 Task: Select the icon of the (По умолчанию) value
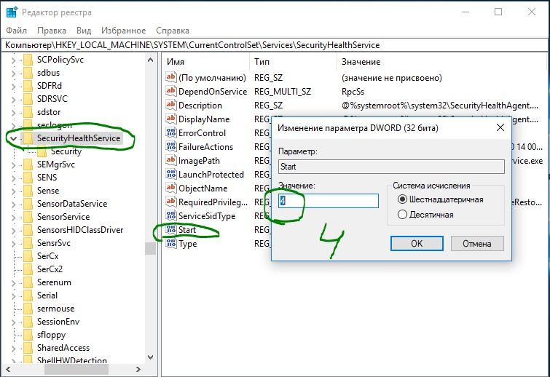click(x=170, y=77)
